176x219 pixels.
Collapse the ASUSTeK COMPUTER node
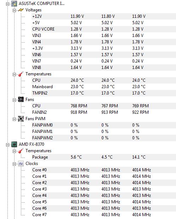coord(7,4)
